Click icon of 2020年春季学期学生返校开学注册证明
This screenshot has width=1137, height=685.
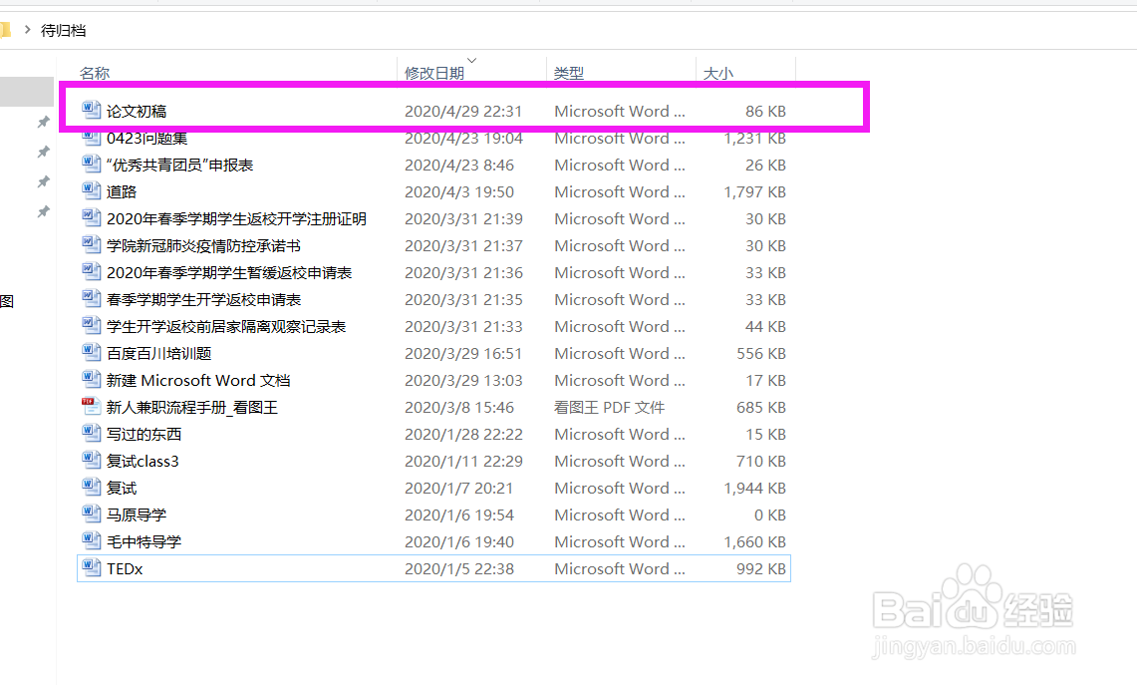[91, 217]
